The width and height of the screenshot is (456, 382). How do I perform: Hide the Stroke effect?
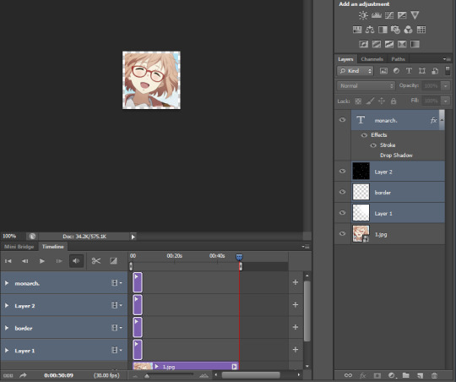[373, 145]
